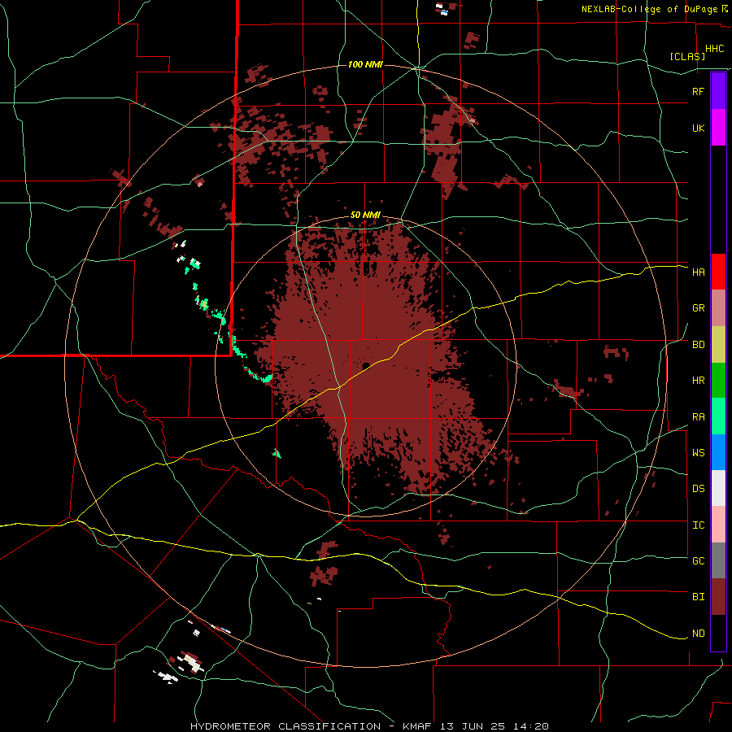Click the BD legend label

pos(698,345)
